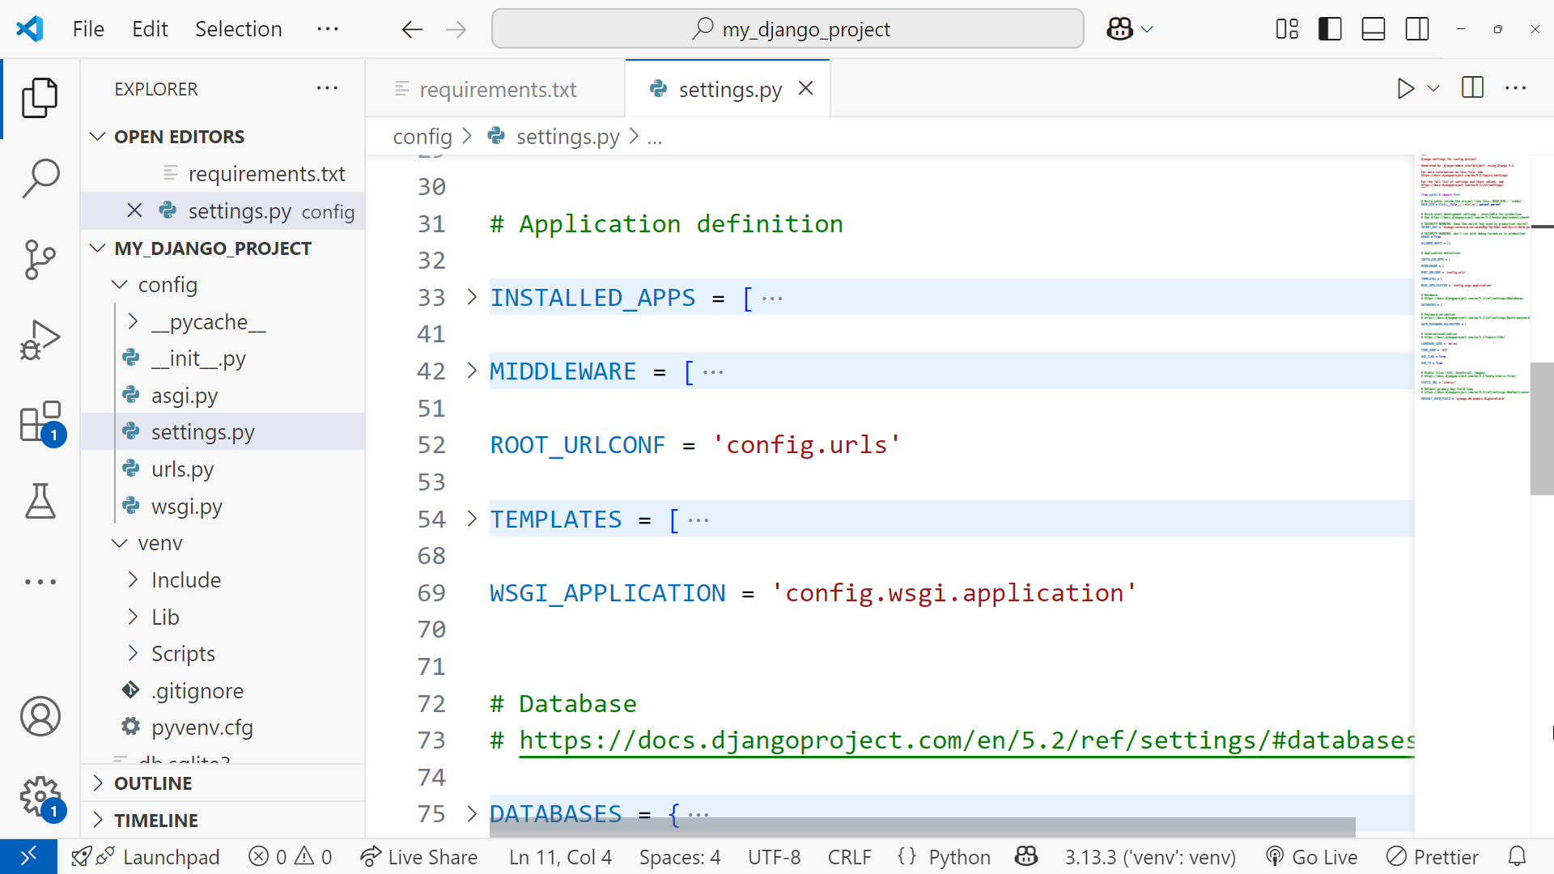Open the Source Control view
The height and width of the screenshot is (874, 1554).
[40, 260]
